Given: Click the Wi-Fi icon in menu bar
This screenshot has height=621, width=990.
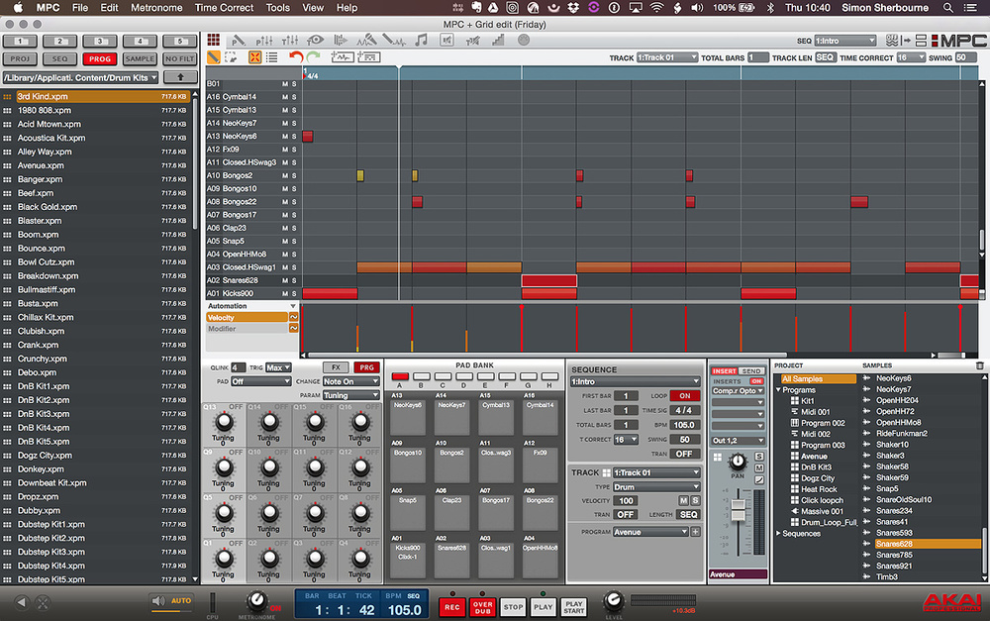Looking at the screenshot, I should [x=656, y=8].
